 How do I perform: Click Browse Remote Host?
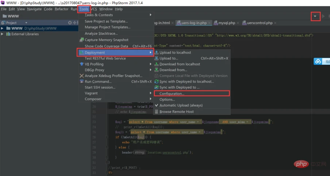click(192, 112)
